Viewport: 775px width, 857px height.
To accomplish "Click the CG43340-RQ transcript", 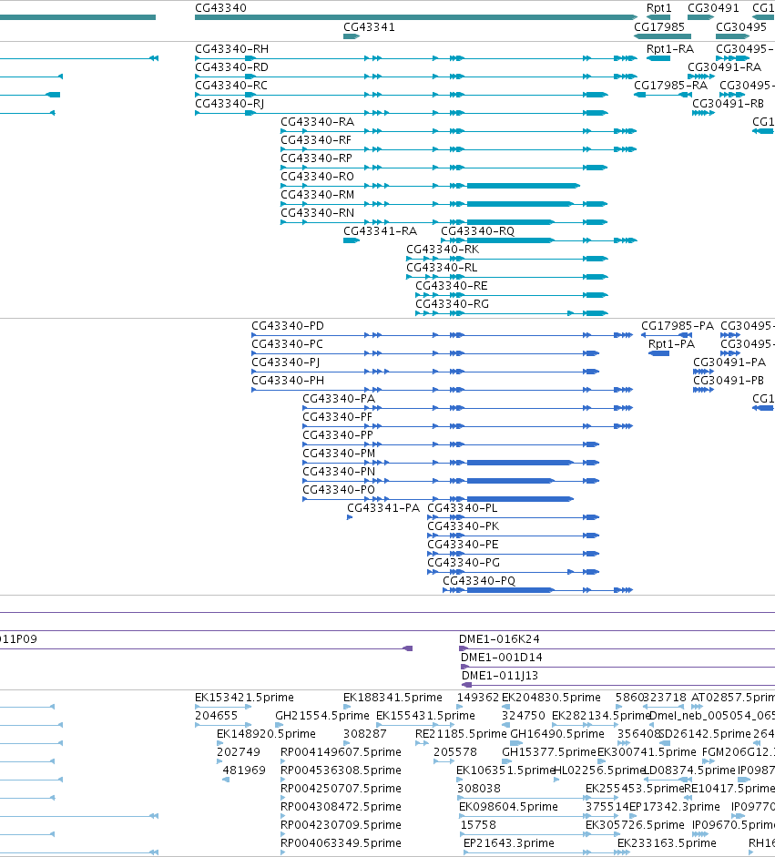I will [478, 231].
